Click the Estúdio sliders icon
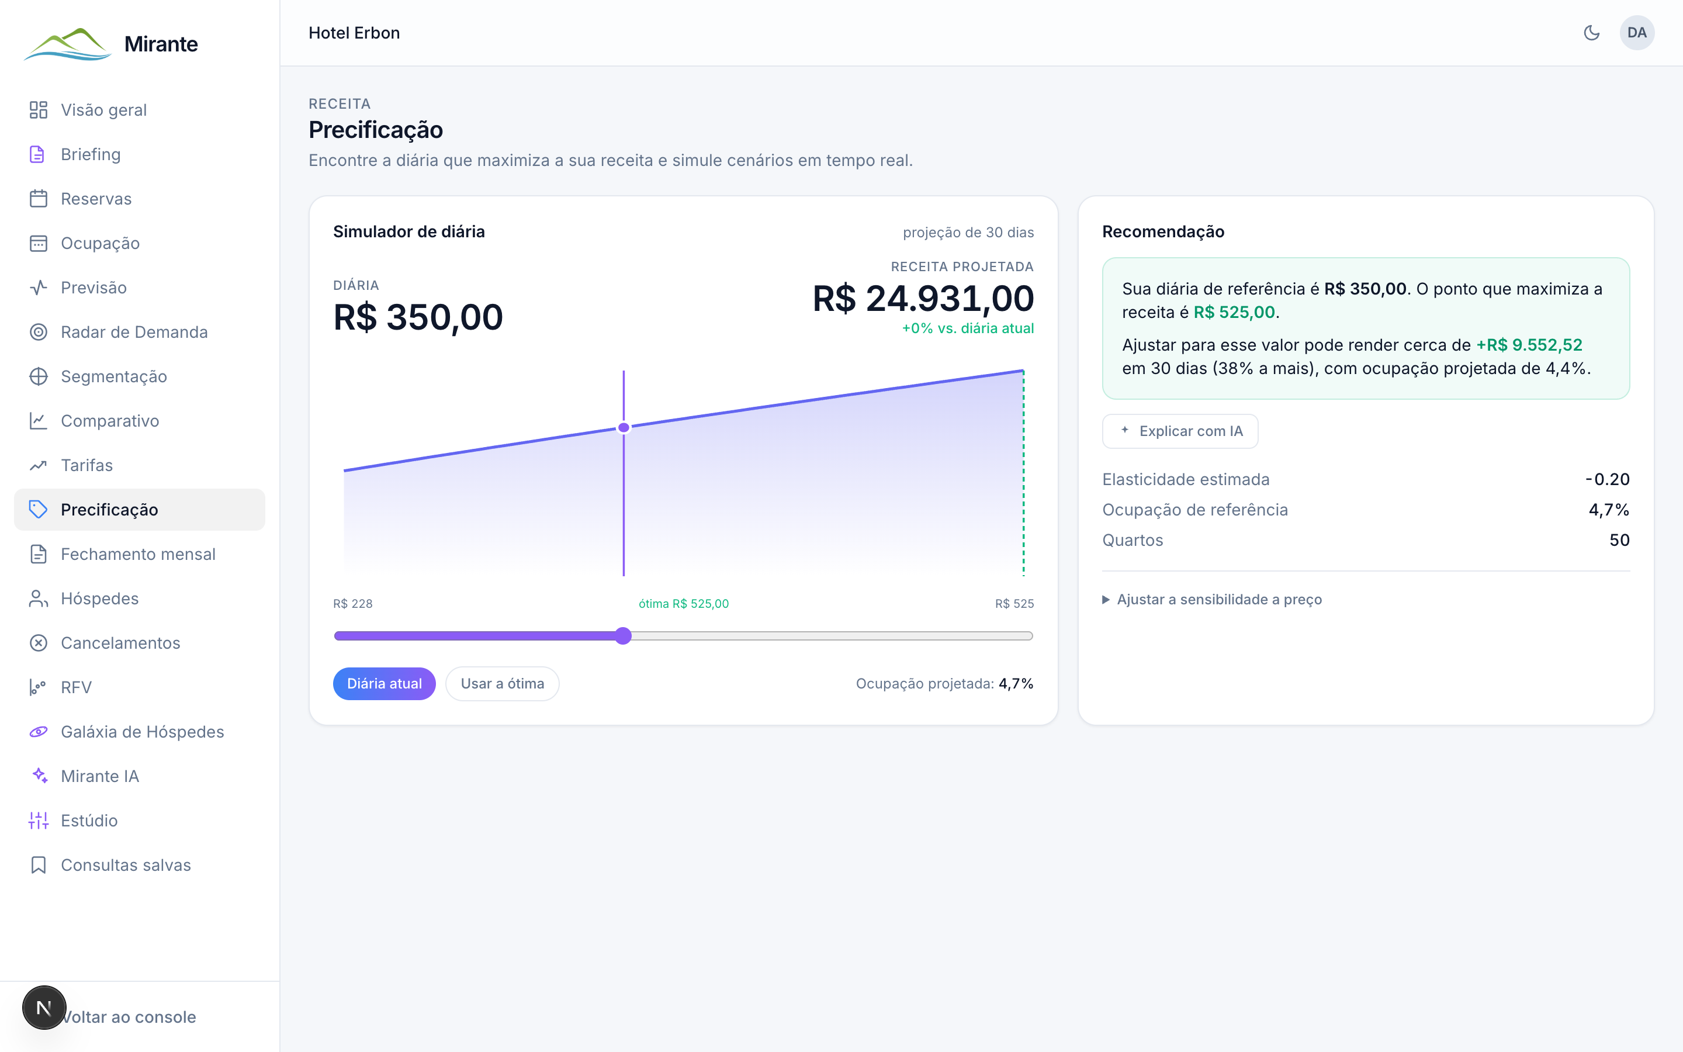The height and width of the screenshot is (1052, 1683). click(38, 821)
